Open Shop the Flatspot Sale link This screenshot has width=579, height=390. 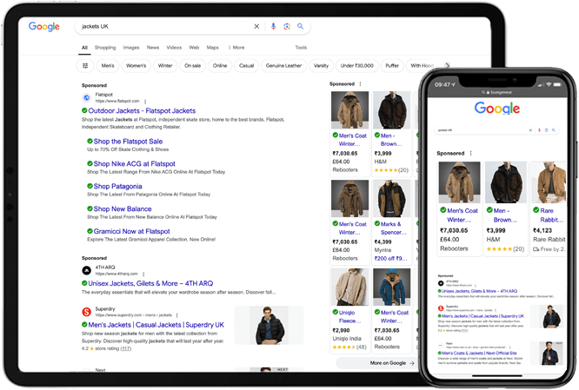tap(128, 142)
